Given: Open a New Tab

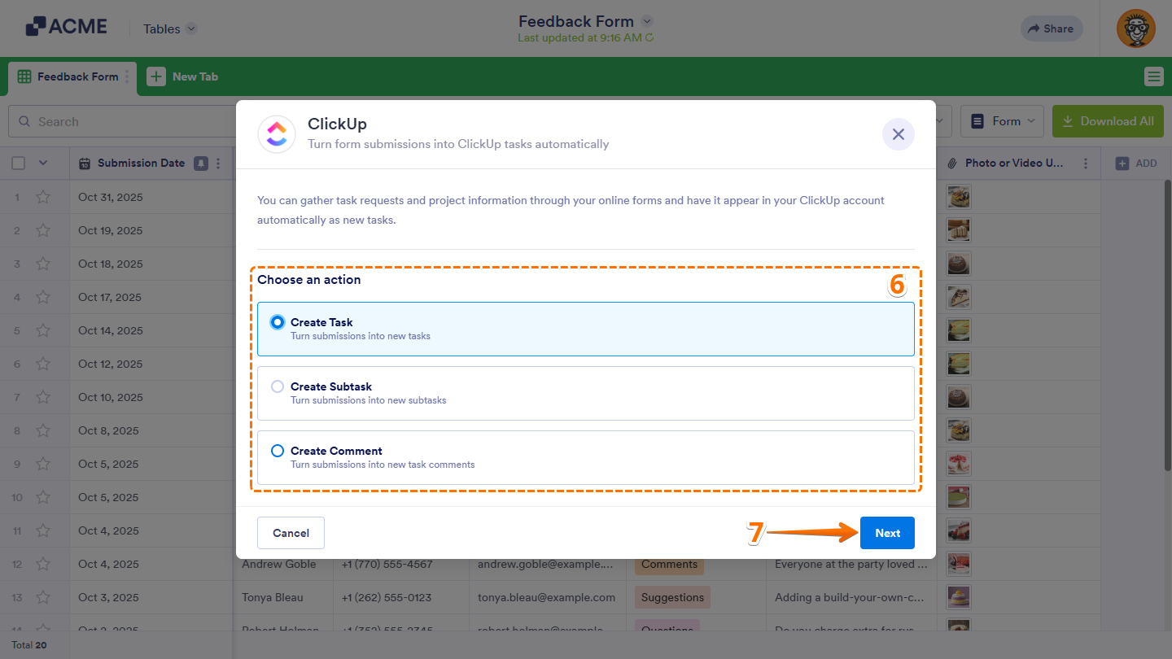Looking at the screenshot, I should coord(183,76).
